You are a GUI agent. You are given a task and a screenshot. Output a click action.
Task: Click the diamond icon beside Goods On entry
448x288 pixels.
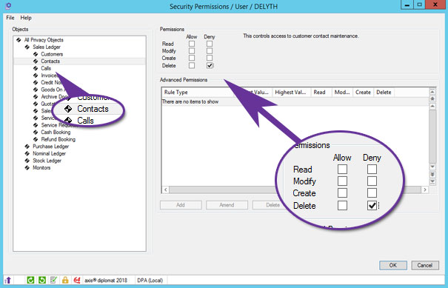[x=36, y=90]
